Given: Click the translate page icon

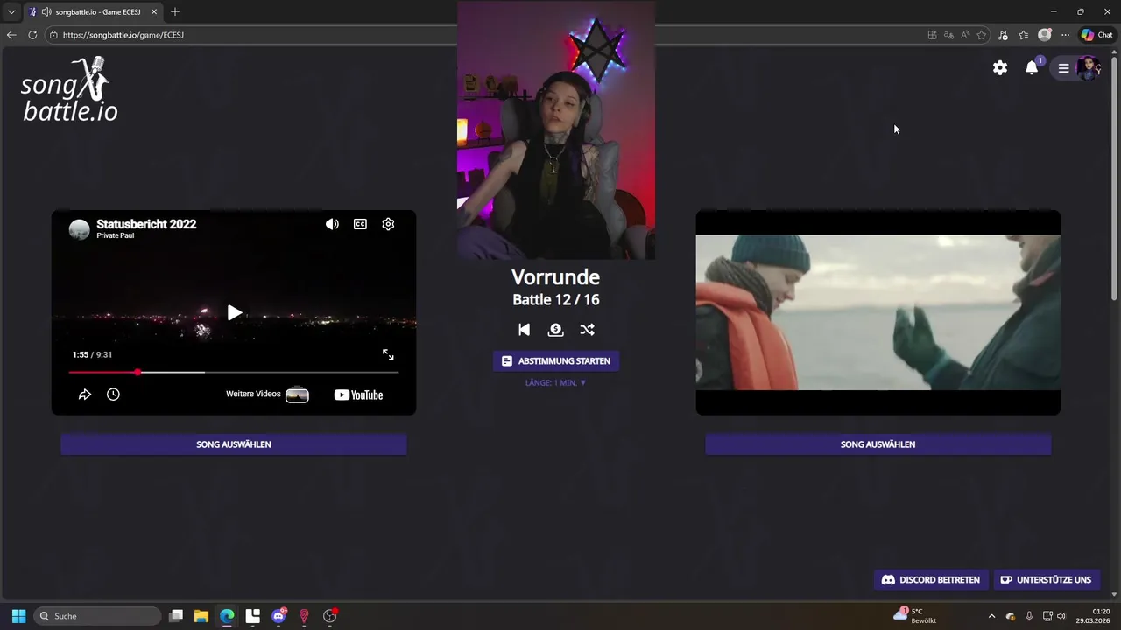Looking at the screenshot, I should click(948, 35).
